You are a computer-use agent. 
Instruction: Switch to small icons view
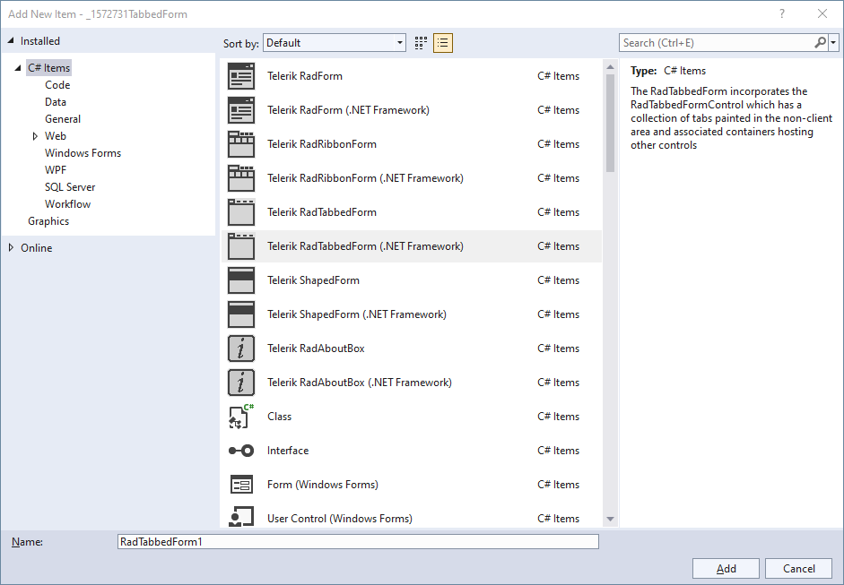(x=421, y=43)
